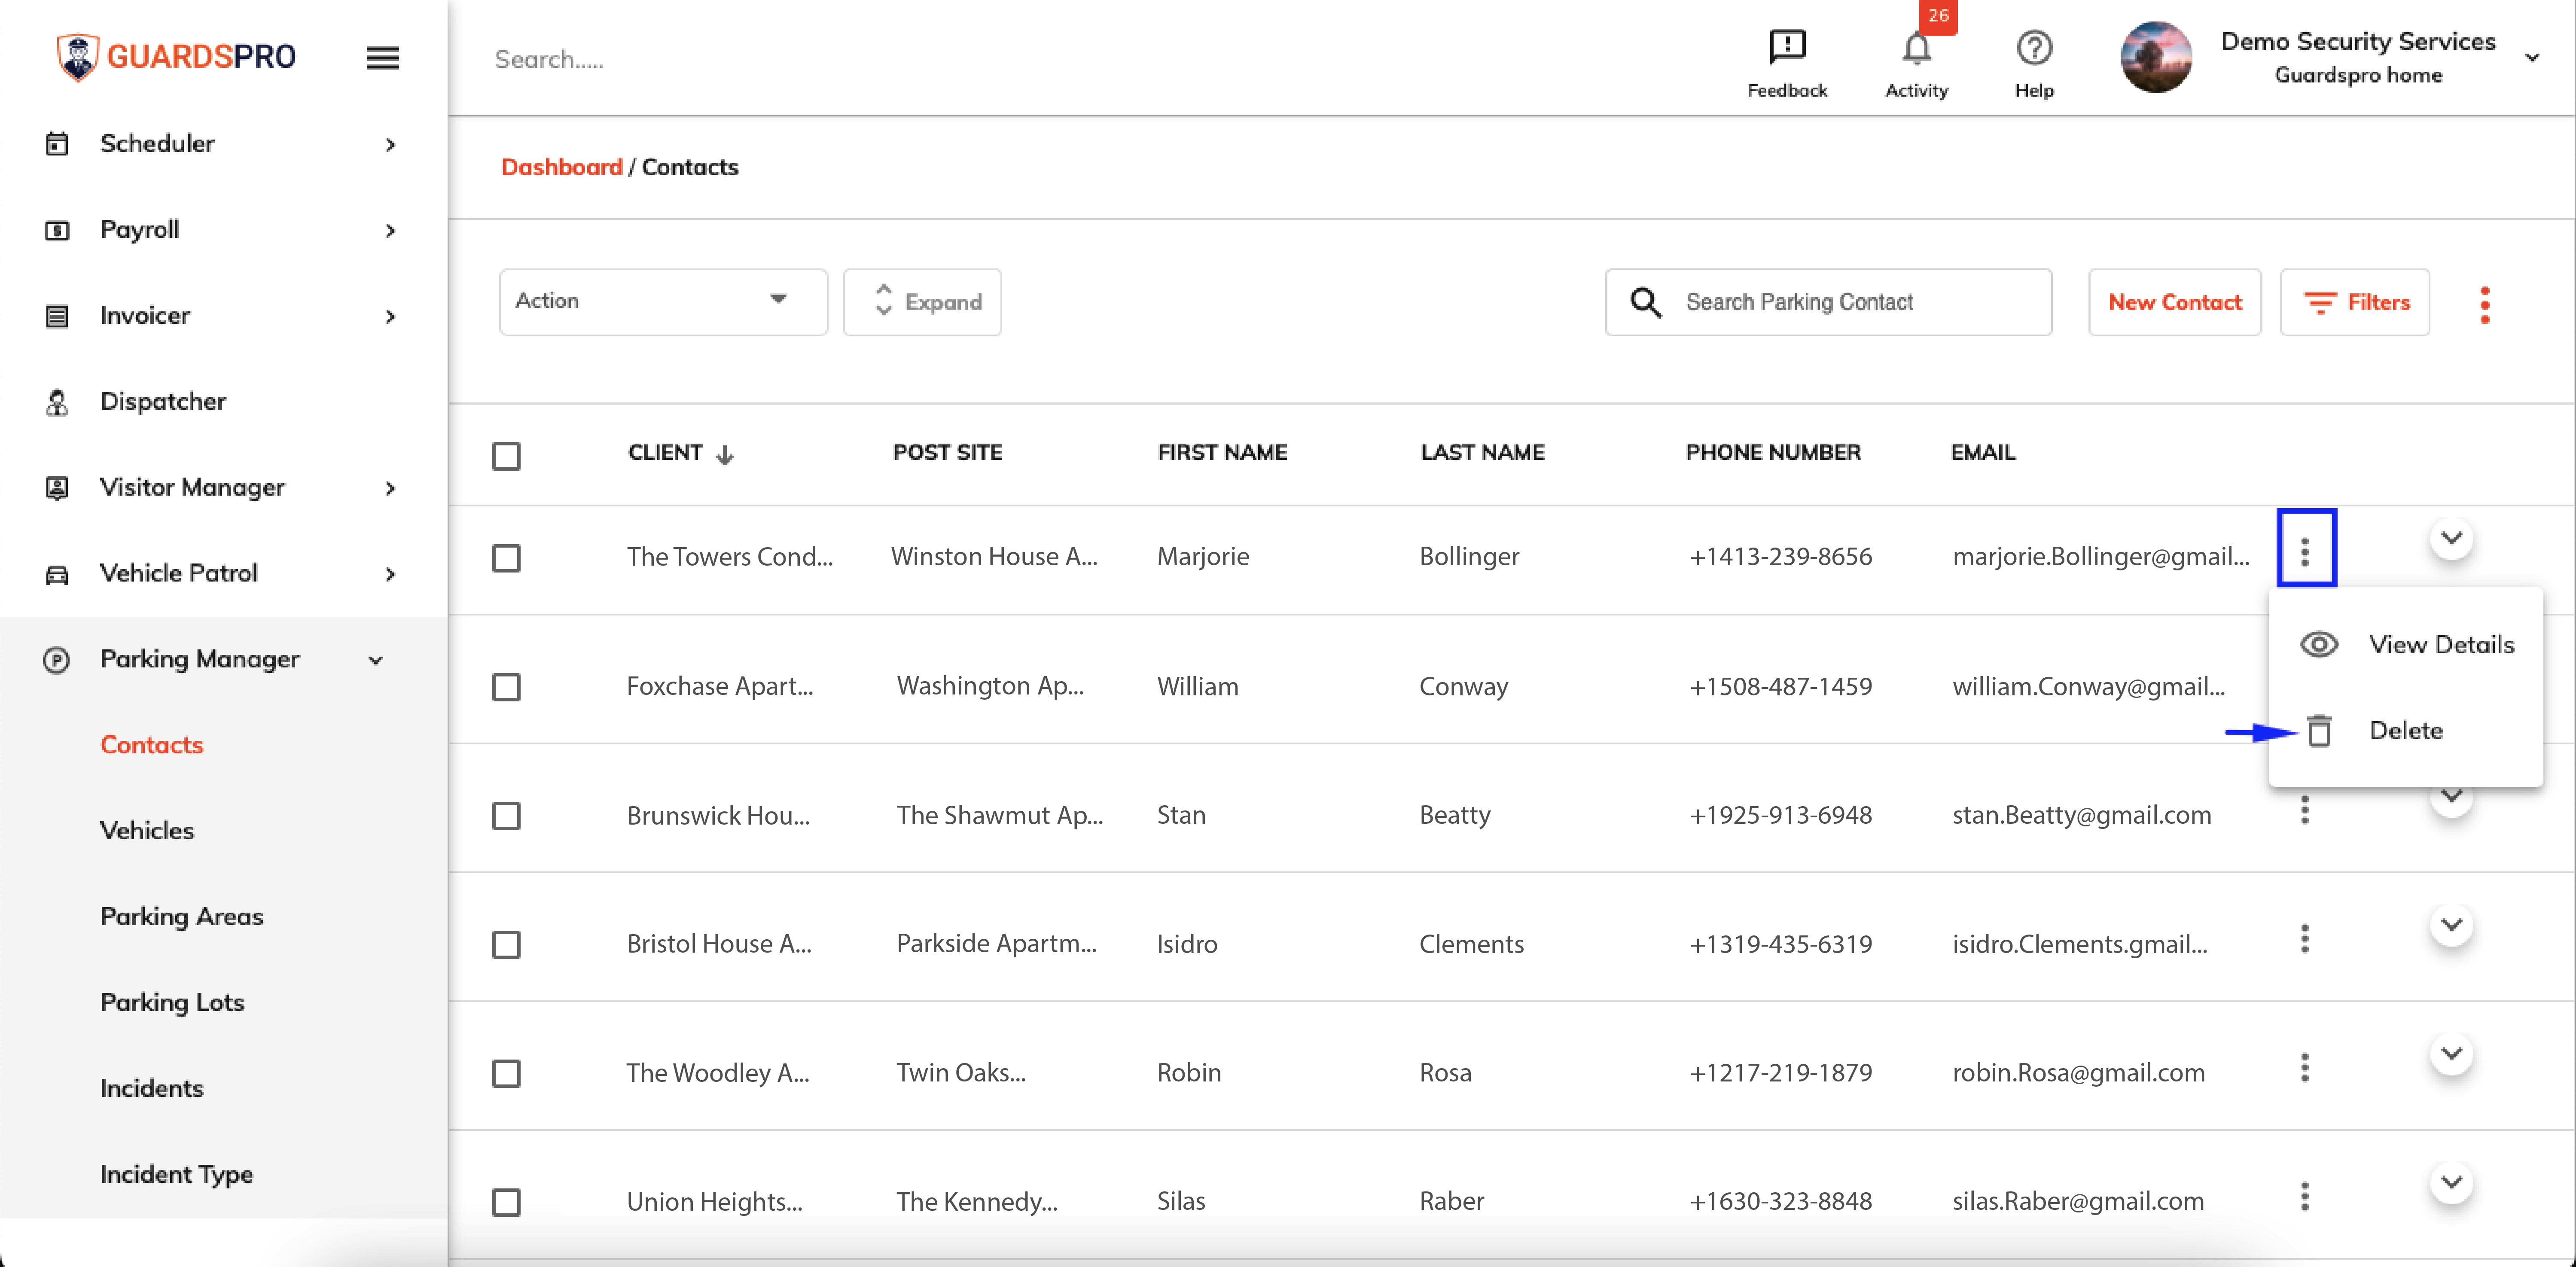Expand the Scheduler submenu arrow
This screenshot has height=1267, width=2576.
[x=390, y=145]
